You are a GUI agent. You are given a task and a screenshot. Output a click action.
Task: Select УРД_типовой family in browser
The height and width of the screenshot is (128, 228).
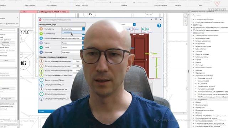(x=202, y=100)
